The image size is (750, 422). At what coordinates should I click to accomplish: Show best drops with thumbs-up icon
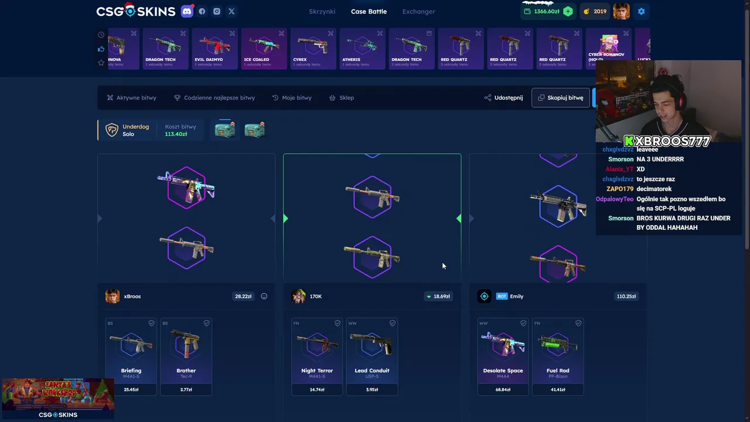click(x=101, y=49)
